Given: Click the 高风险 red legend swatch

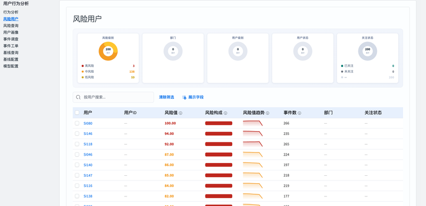Looking at the screenshot, I should coord(83,66).
